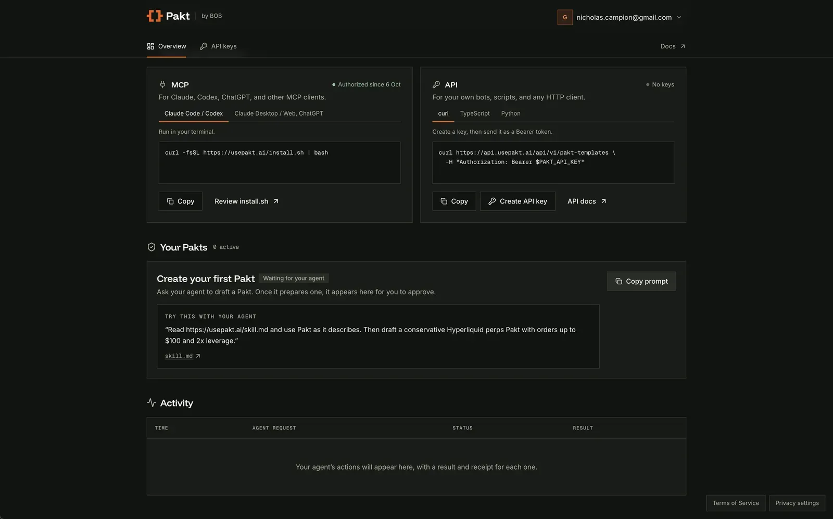
Task: Expand the nicholas.campion@gmail.com account dropdown chevron
Action: click(679, 17)
